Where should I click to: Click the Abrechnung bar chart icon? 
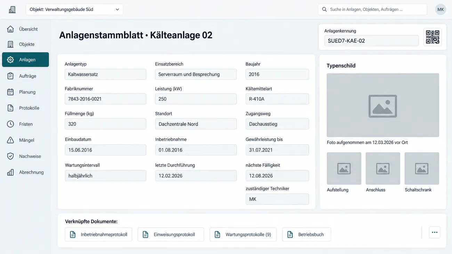coord(10,172)
